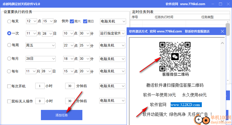Screen dimensions: 232x125
Task: Open the yearly minute dropdown showing 20
Action: (x=84, y=71)
